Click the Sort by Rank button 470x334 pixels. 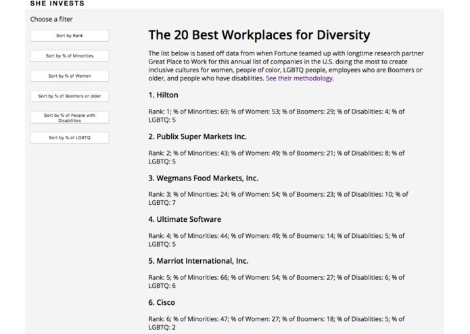(x=70, y=36)
